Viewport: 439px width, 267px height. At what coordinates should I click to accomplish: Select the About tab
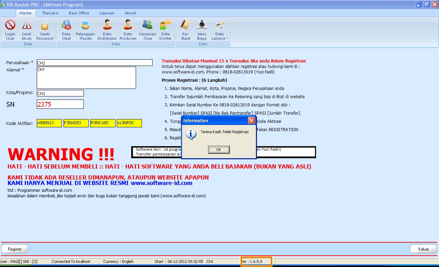[x=130, y=13]
